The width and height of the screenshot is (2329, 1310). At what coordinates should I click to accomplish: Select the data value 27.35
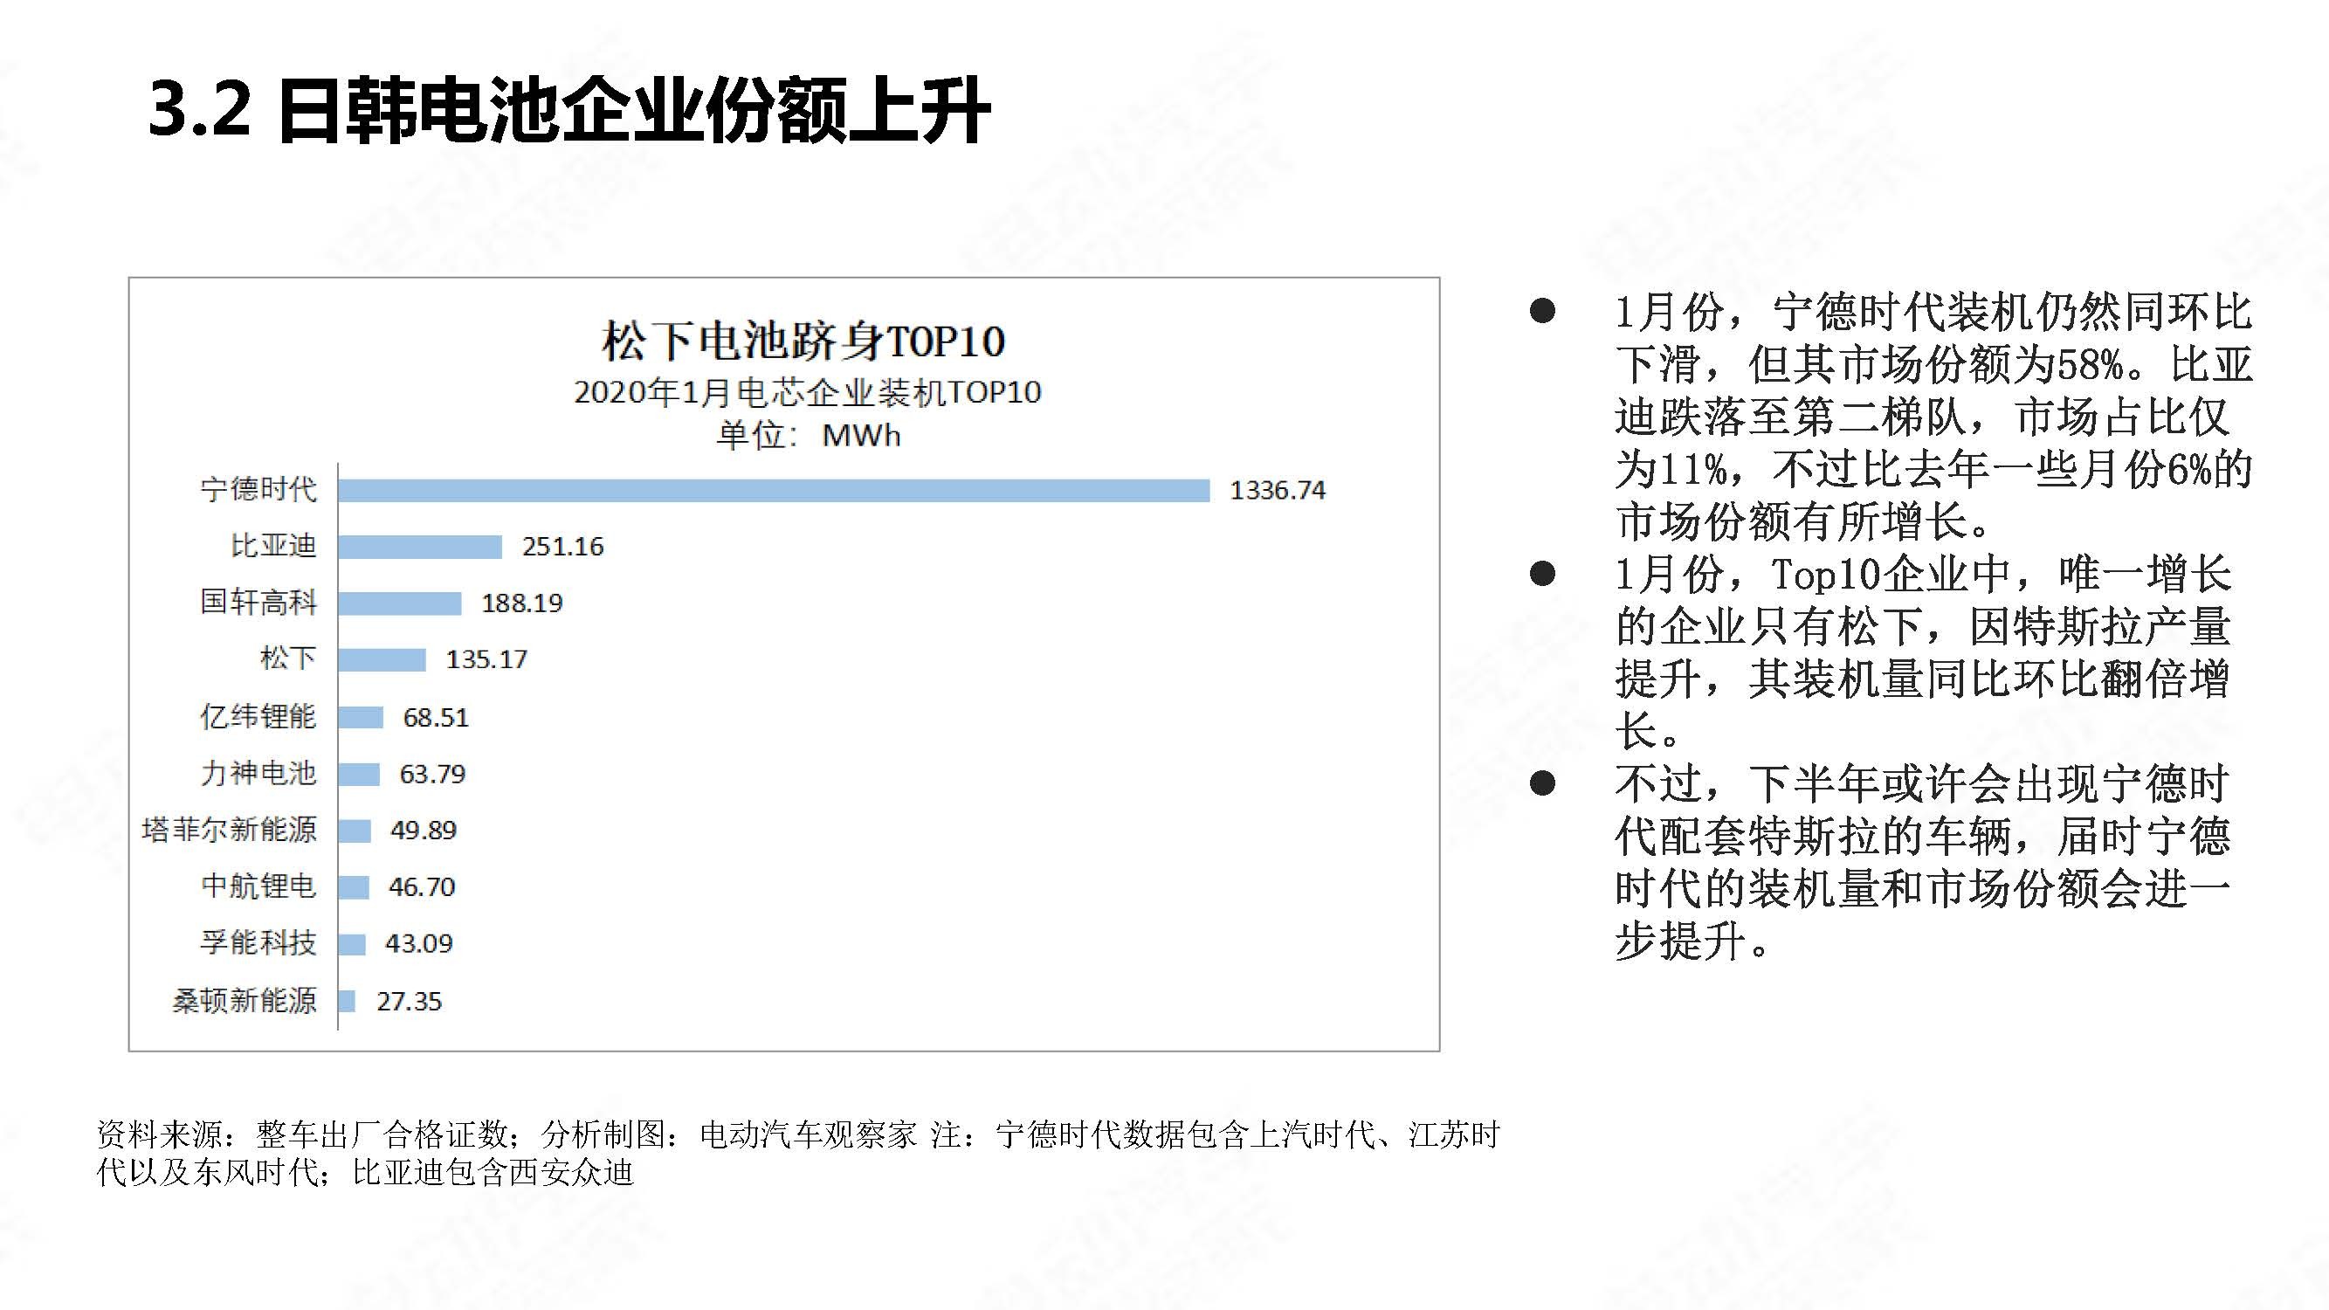409,1002
